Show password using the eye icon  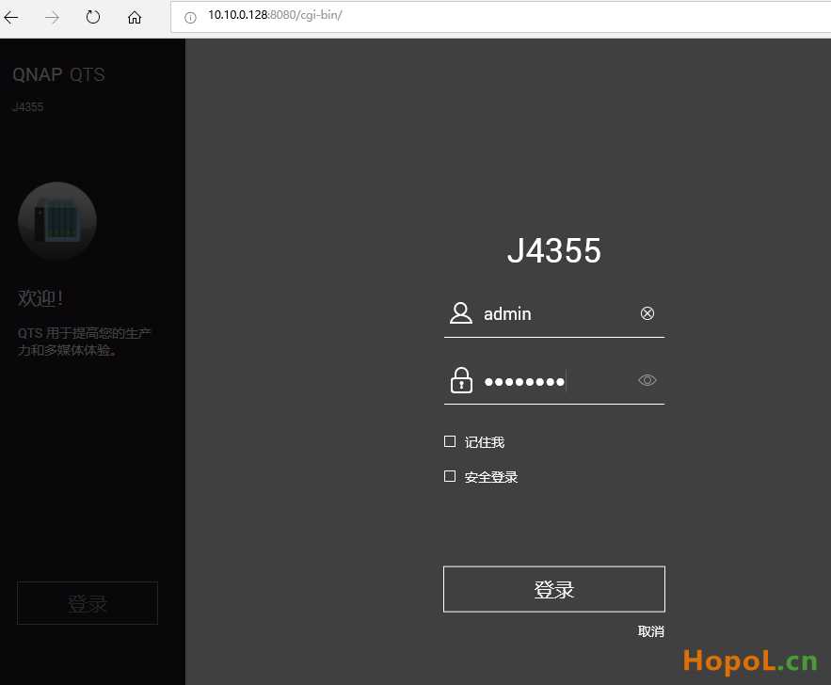point(647,380)
